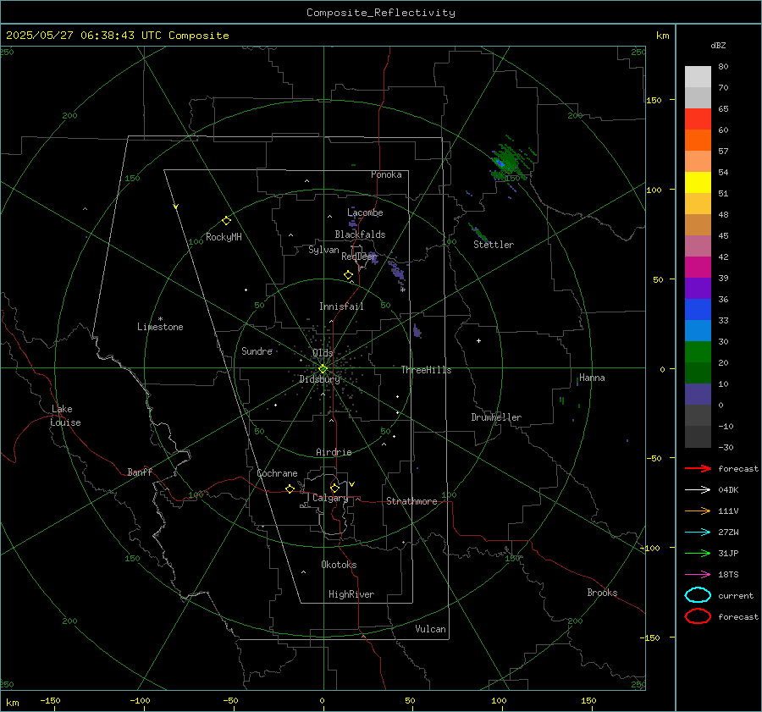The image size is (762, 712).
Task: Select the 51 dBZ yellow color swatch
Action: coord(698,183)
